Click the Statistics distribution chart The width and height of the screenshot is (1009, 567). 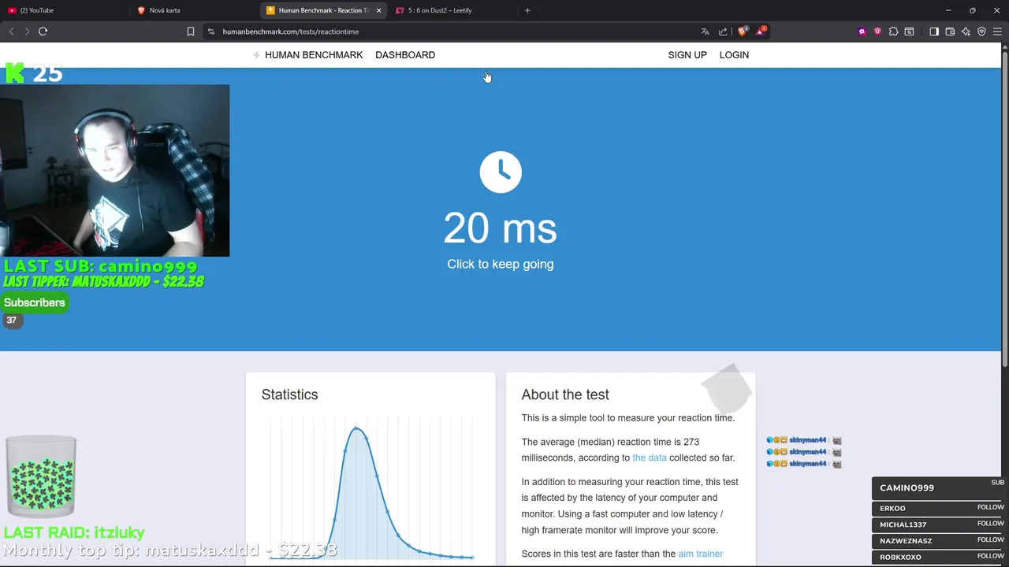(370, 488)
